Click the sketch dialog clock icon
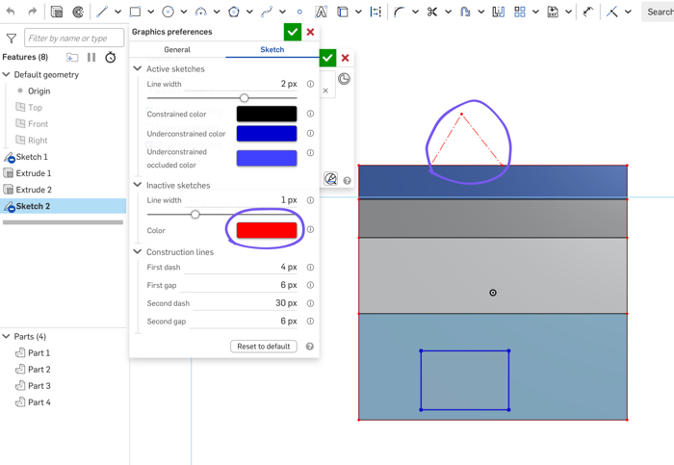 [x=344, y=79]
